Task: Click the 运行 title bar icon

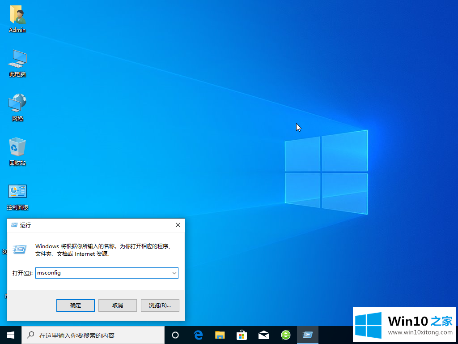Action: (x=14, y=225)
